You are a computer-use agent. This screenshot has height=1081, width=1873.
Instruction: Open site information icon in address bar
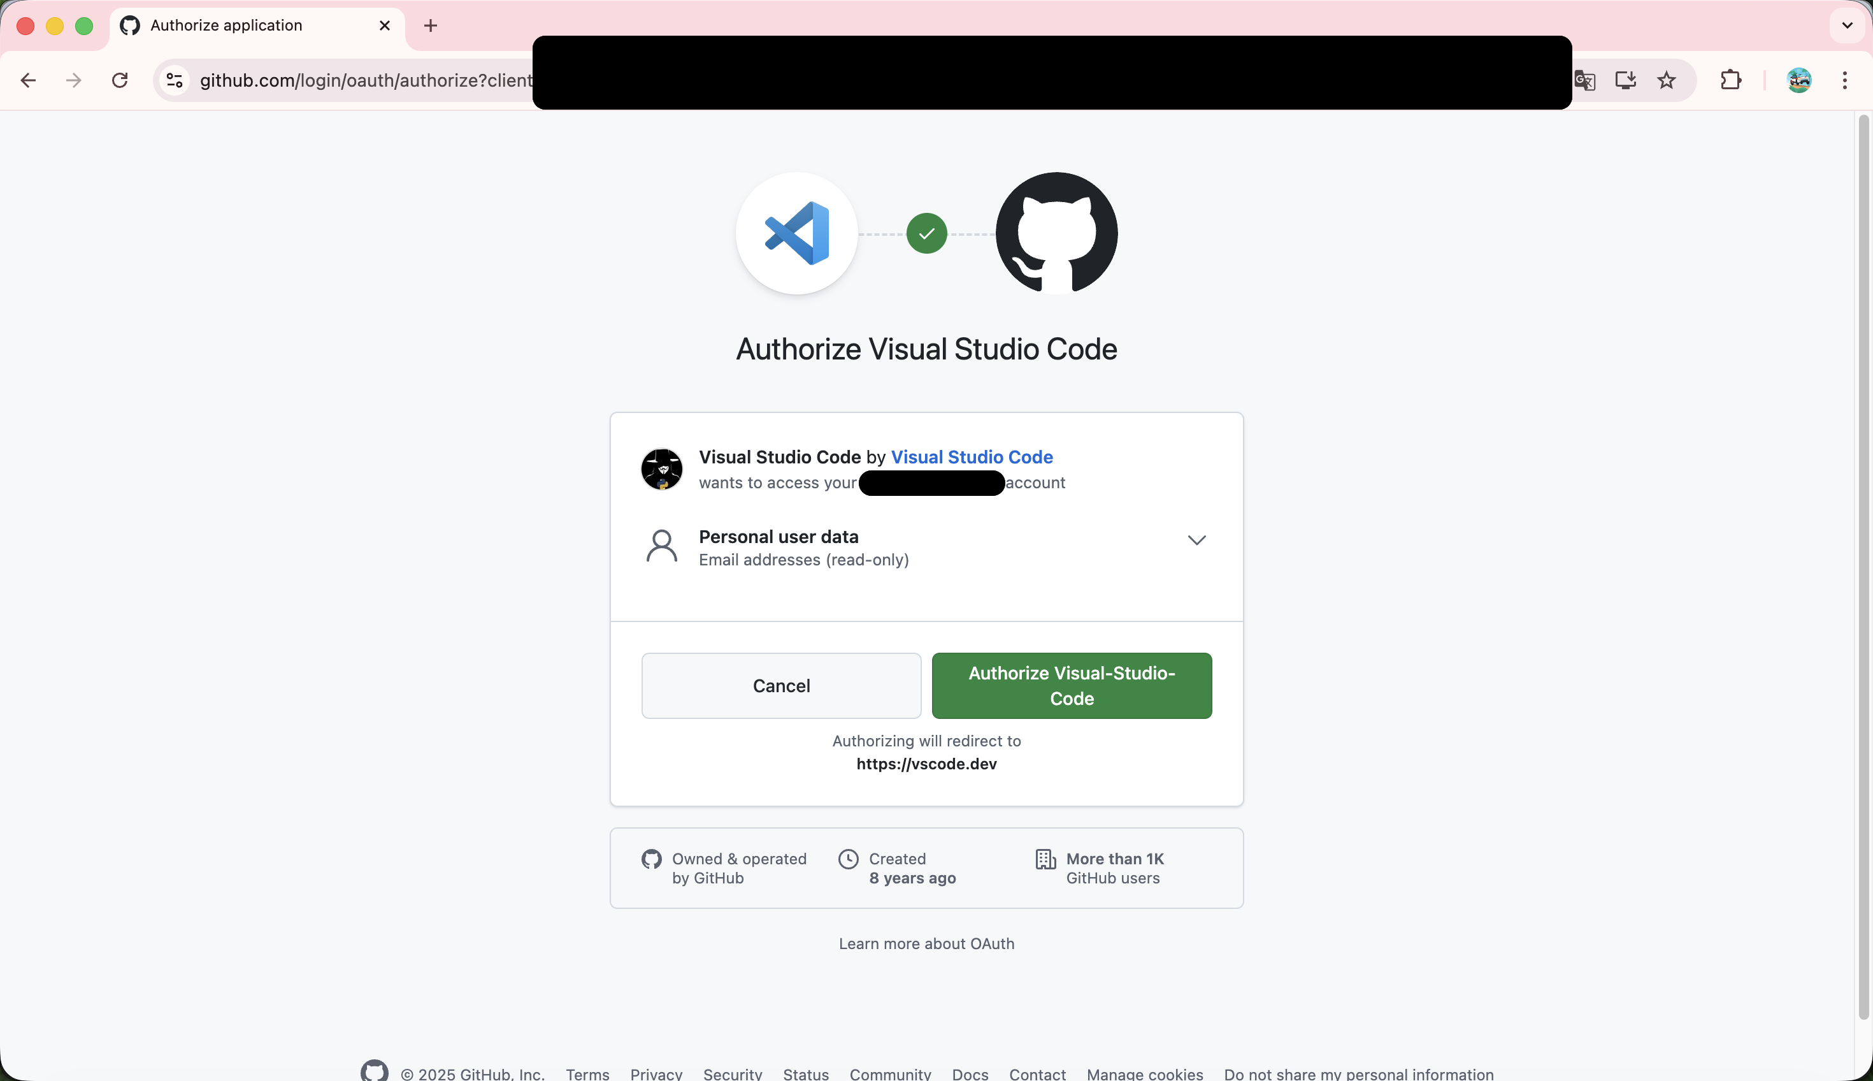pyautogui.click(x=175, y=80)
